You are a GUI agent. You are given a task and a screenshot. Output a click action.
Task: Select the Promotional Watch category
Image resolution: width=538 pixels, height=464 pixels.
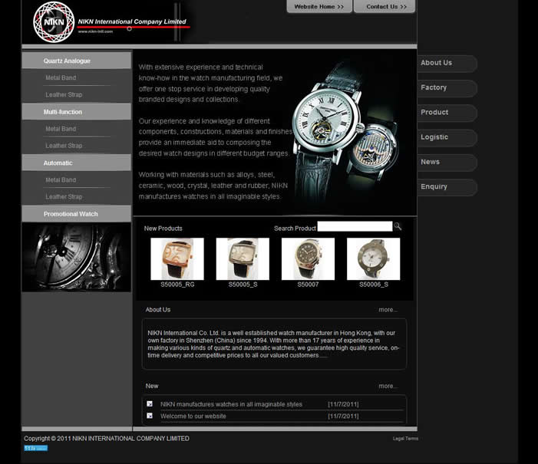pos(77,214)
